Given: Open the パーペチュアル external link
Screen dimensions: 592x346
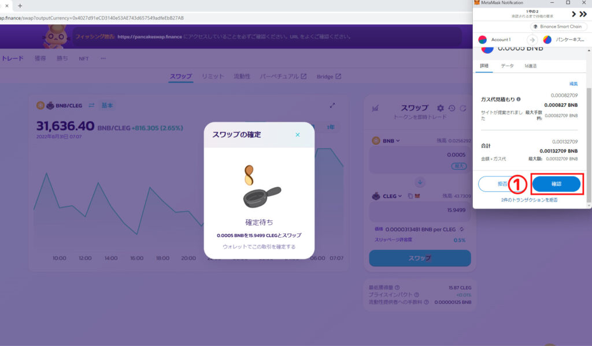Looking at the screenshot, I should tap(283, 77).
